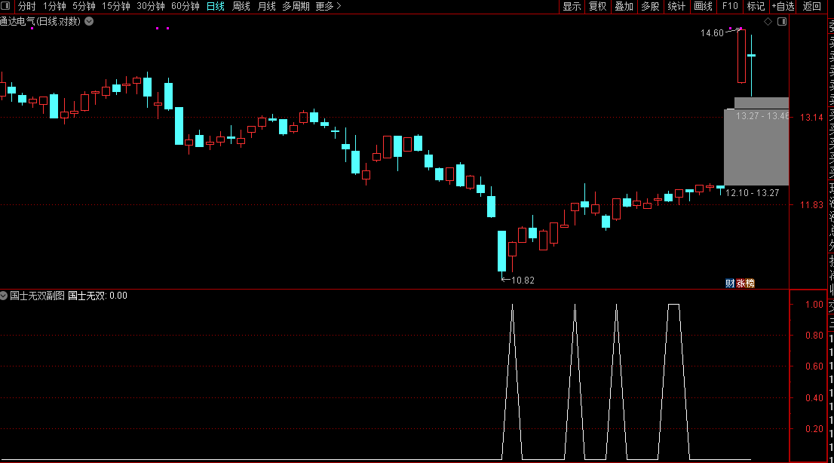Screen dimensions: 834x463
Task: Select the 30分钟 period tab
Action: (151, 6)
